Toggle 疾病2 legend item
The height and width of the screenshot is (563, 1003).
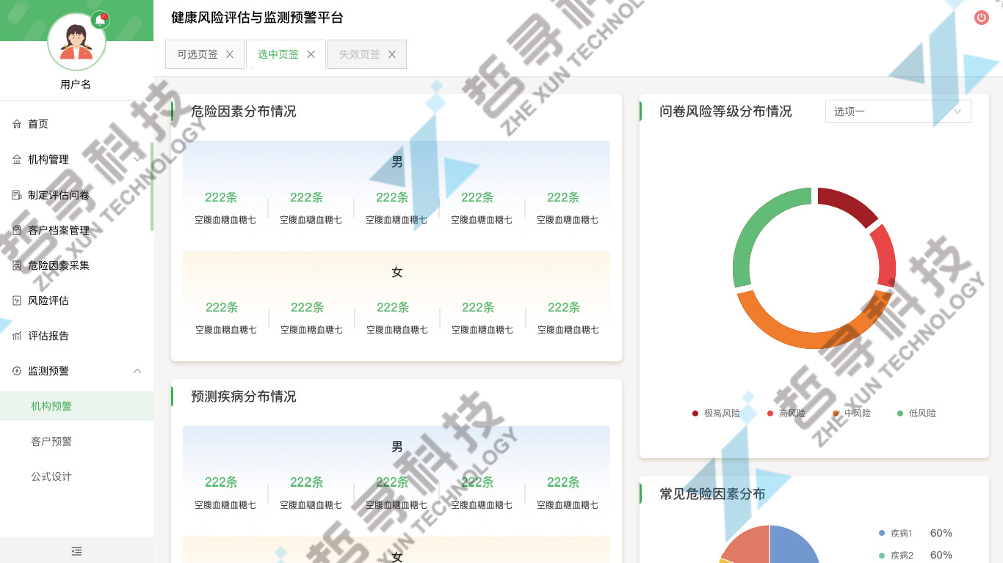pos(895,556)
